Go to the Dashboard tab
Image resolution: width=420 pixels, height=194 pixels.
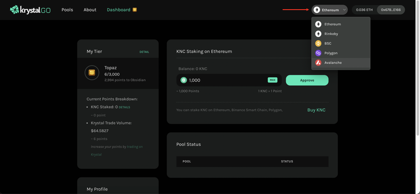tap(119, 10)
